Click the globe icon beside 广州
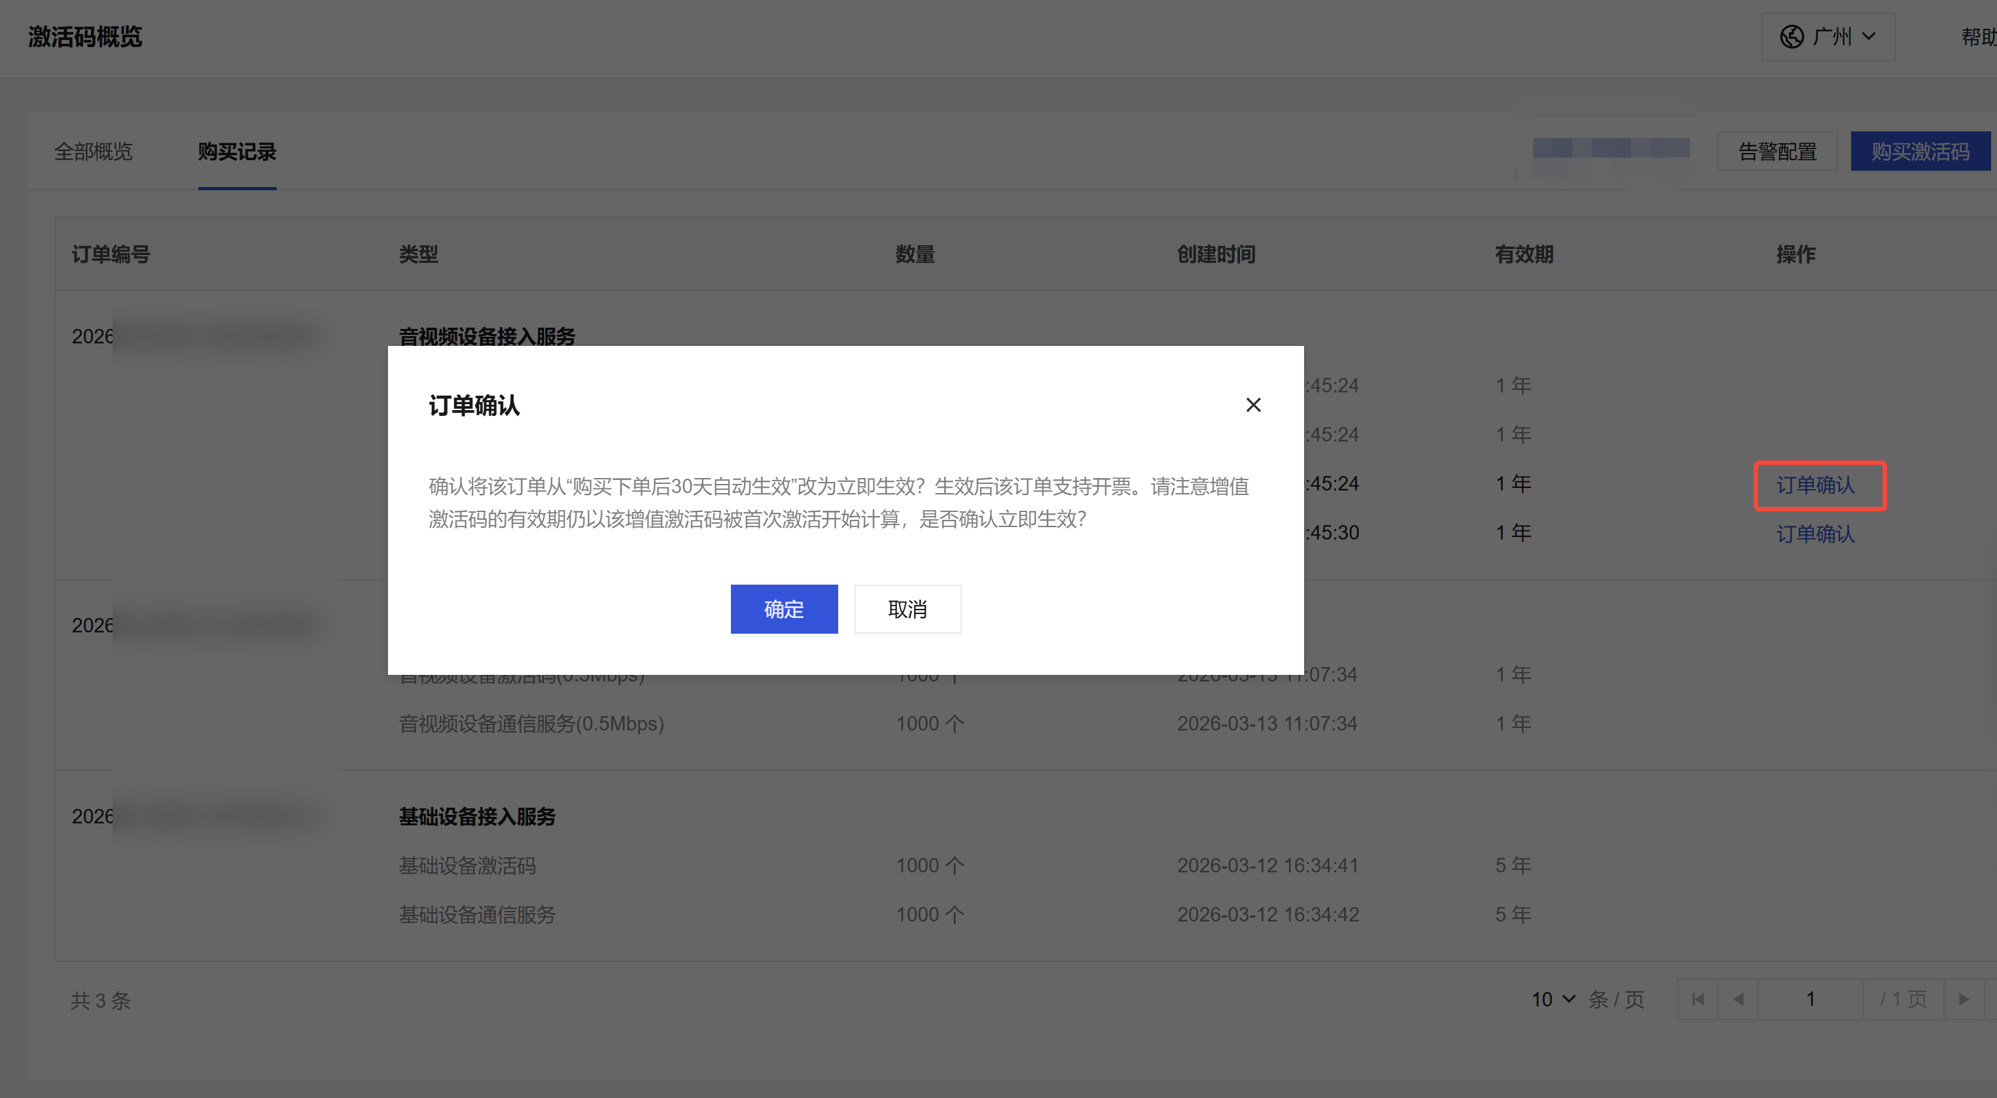Image resolution: width=1997 pixels, height=1098 pixels. (1792, 37)
